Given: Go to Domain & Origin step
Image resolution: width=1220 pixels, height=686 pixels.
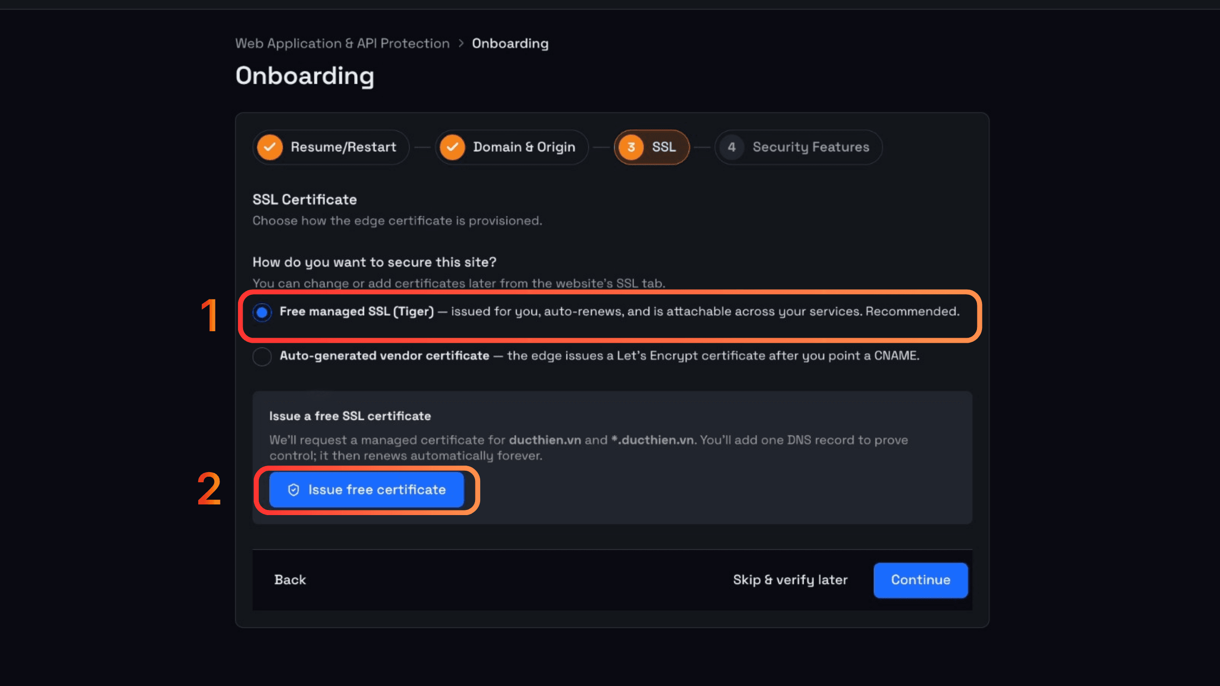Looking at the screenshot, I should [512, 147].
